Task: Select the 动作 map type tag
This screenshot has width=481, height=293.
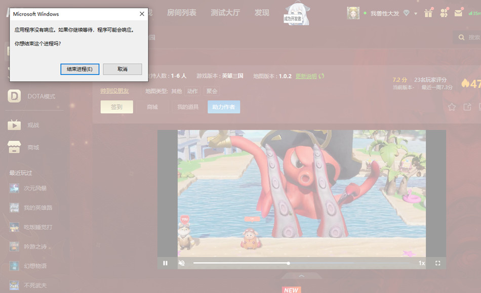Action: [x=192, y=91]
